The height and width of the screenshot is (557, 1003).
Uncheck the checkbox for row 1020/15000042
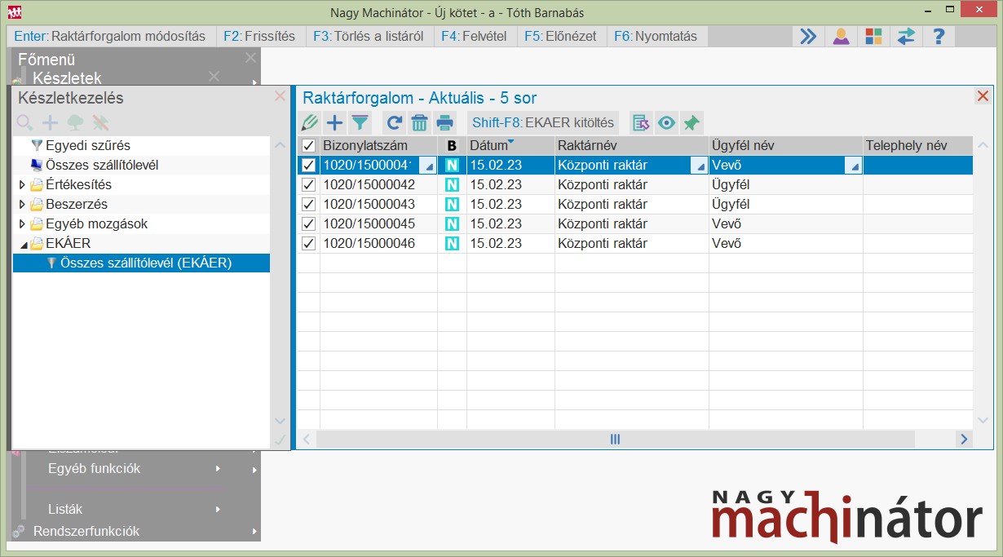(308, 185)
